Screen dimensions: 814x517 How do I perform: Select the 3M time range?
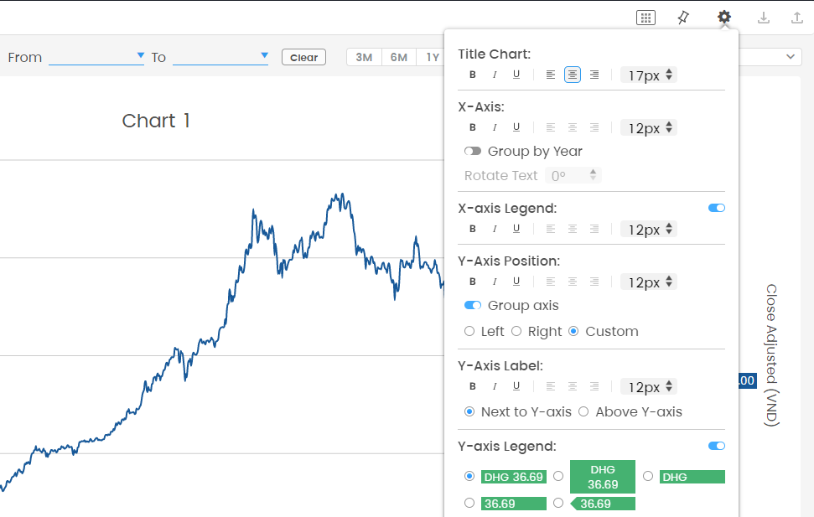click(x=364, y=57)
